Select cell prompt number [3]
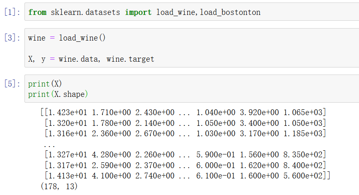The width and height of the screenshot is (359, 195). [x=12, y=38]
